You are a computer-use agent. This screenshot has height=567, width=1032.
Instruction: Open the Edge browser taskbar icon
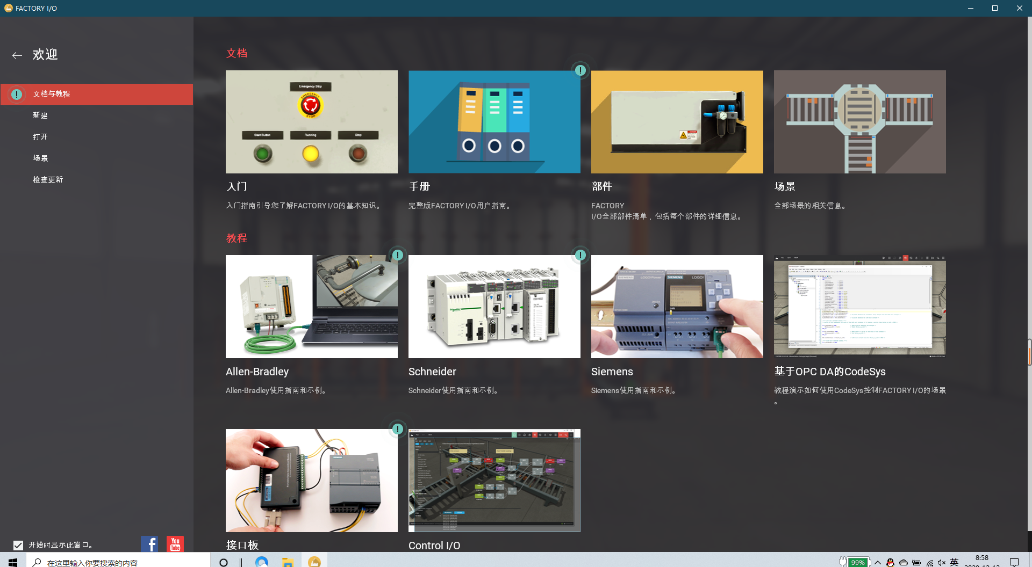coord(262,562)
